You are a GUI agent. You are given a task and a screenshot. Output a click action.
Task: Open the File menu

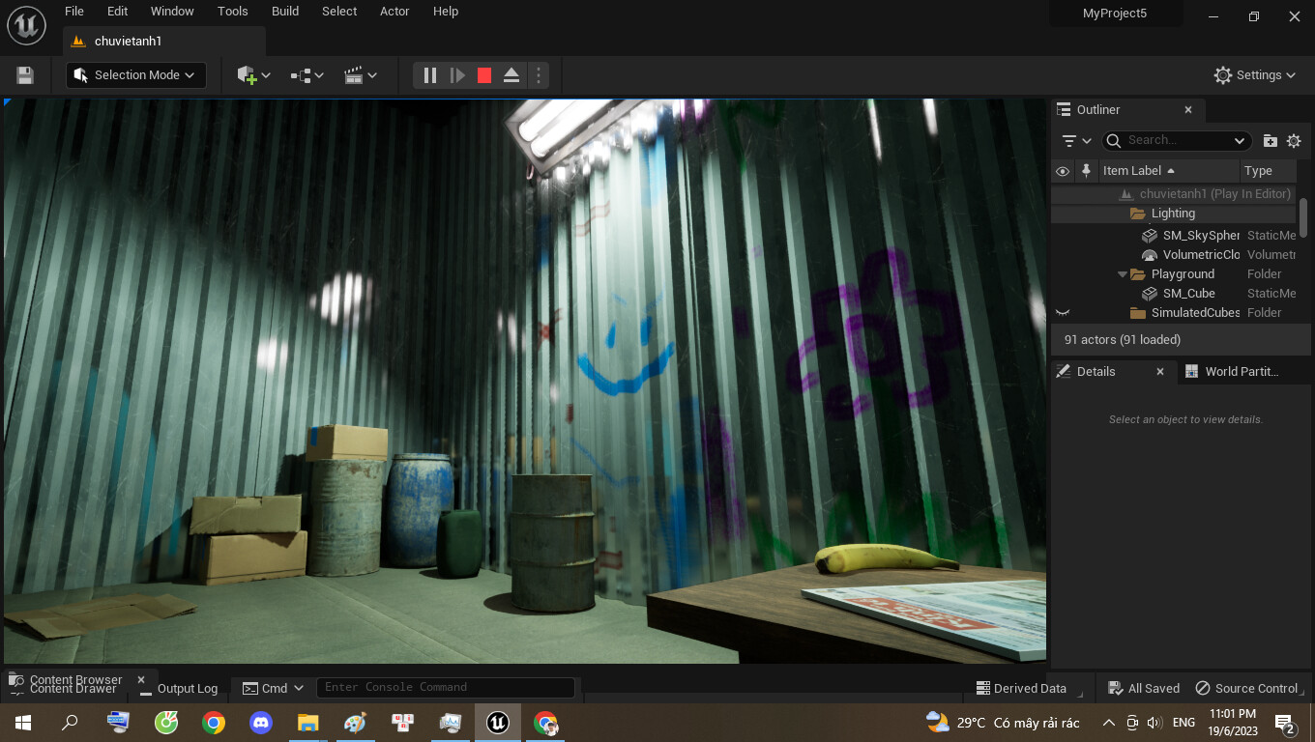74,12
